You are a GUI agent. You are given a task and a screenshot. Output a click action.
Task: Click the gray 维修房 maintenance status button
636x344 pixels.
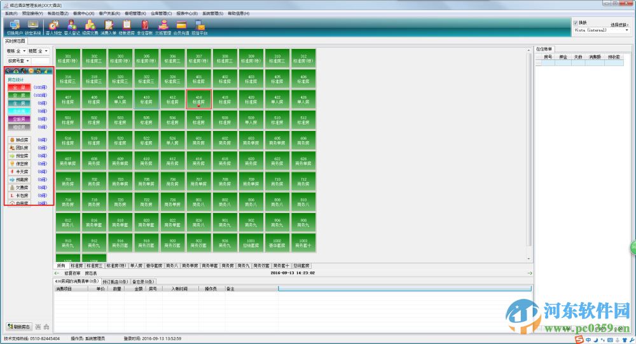click(19, 127)
